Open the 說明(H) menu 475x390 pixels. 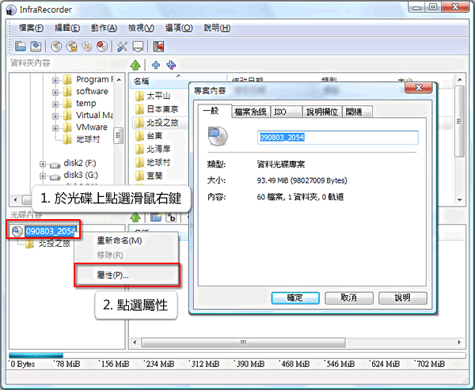(217, 28)
